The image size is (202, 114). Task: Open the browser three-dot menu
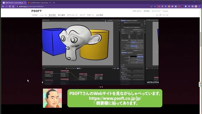[x=199, y=6]
